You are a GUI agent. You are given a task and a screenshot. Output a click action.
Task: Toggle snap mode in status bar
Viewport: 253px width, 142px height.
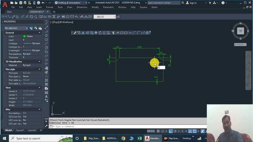[x=163, y=131]
